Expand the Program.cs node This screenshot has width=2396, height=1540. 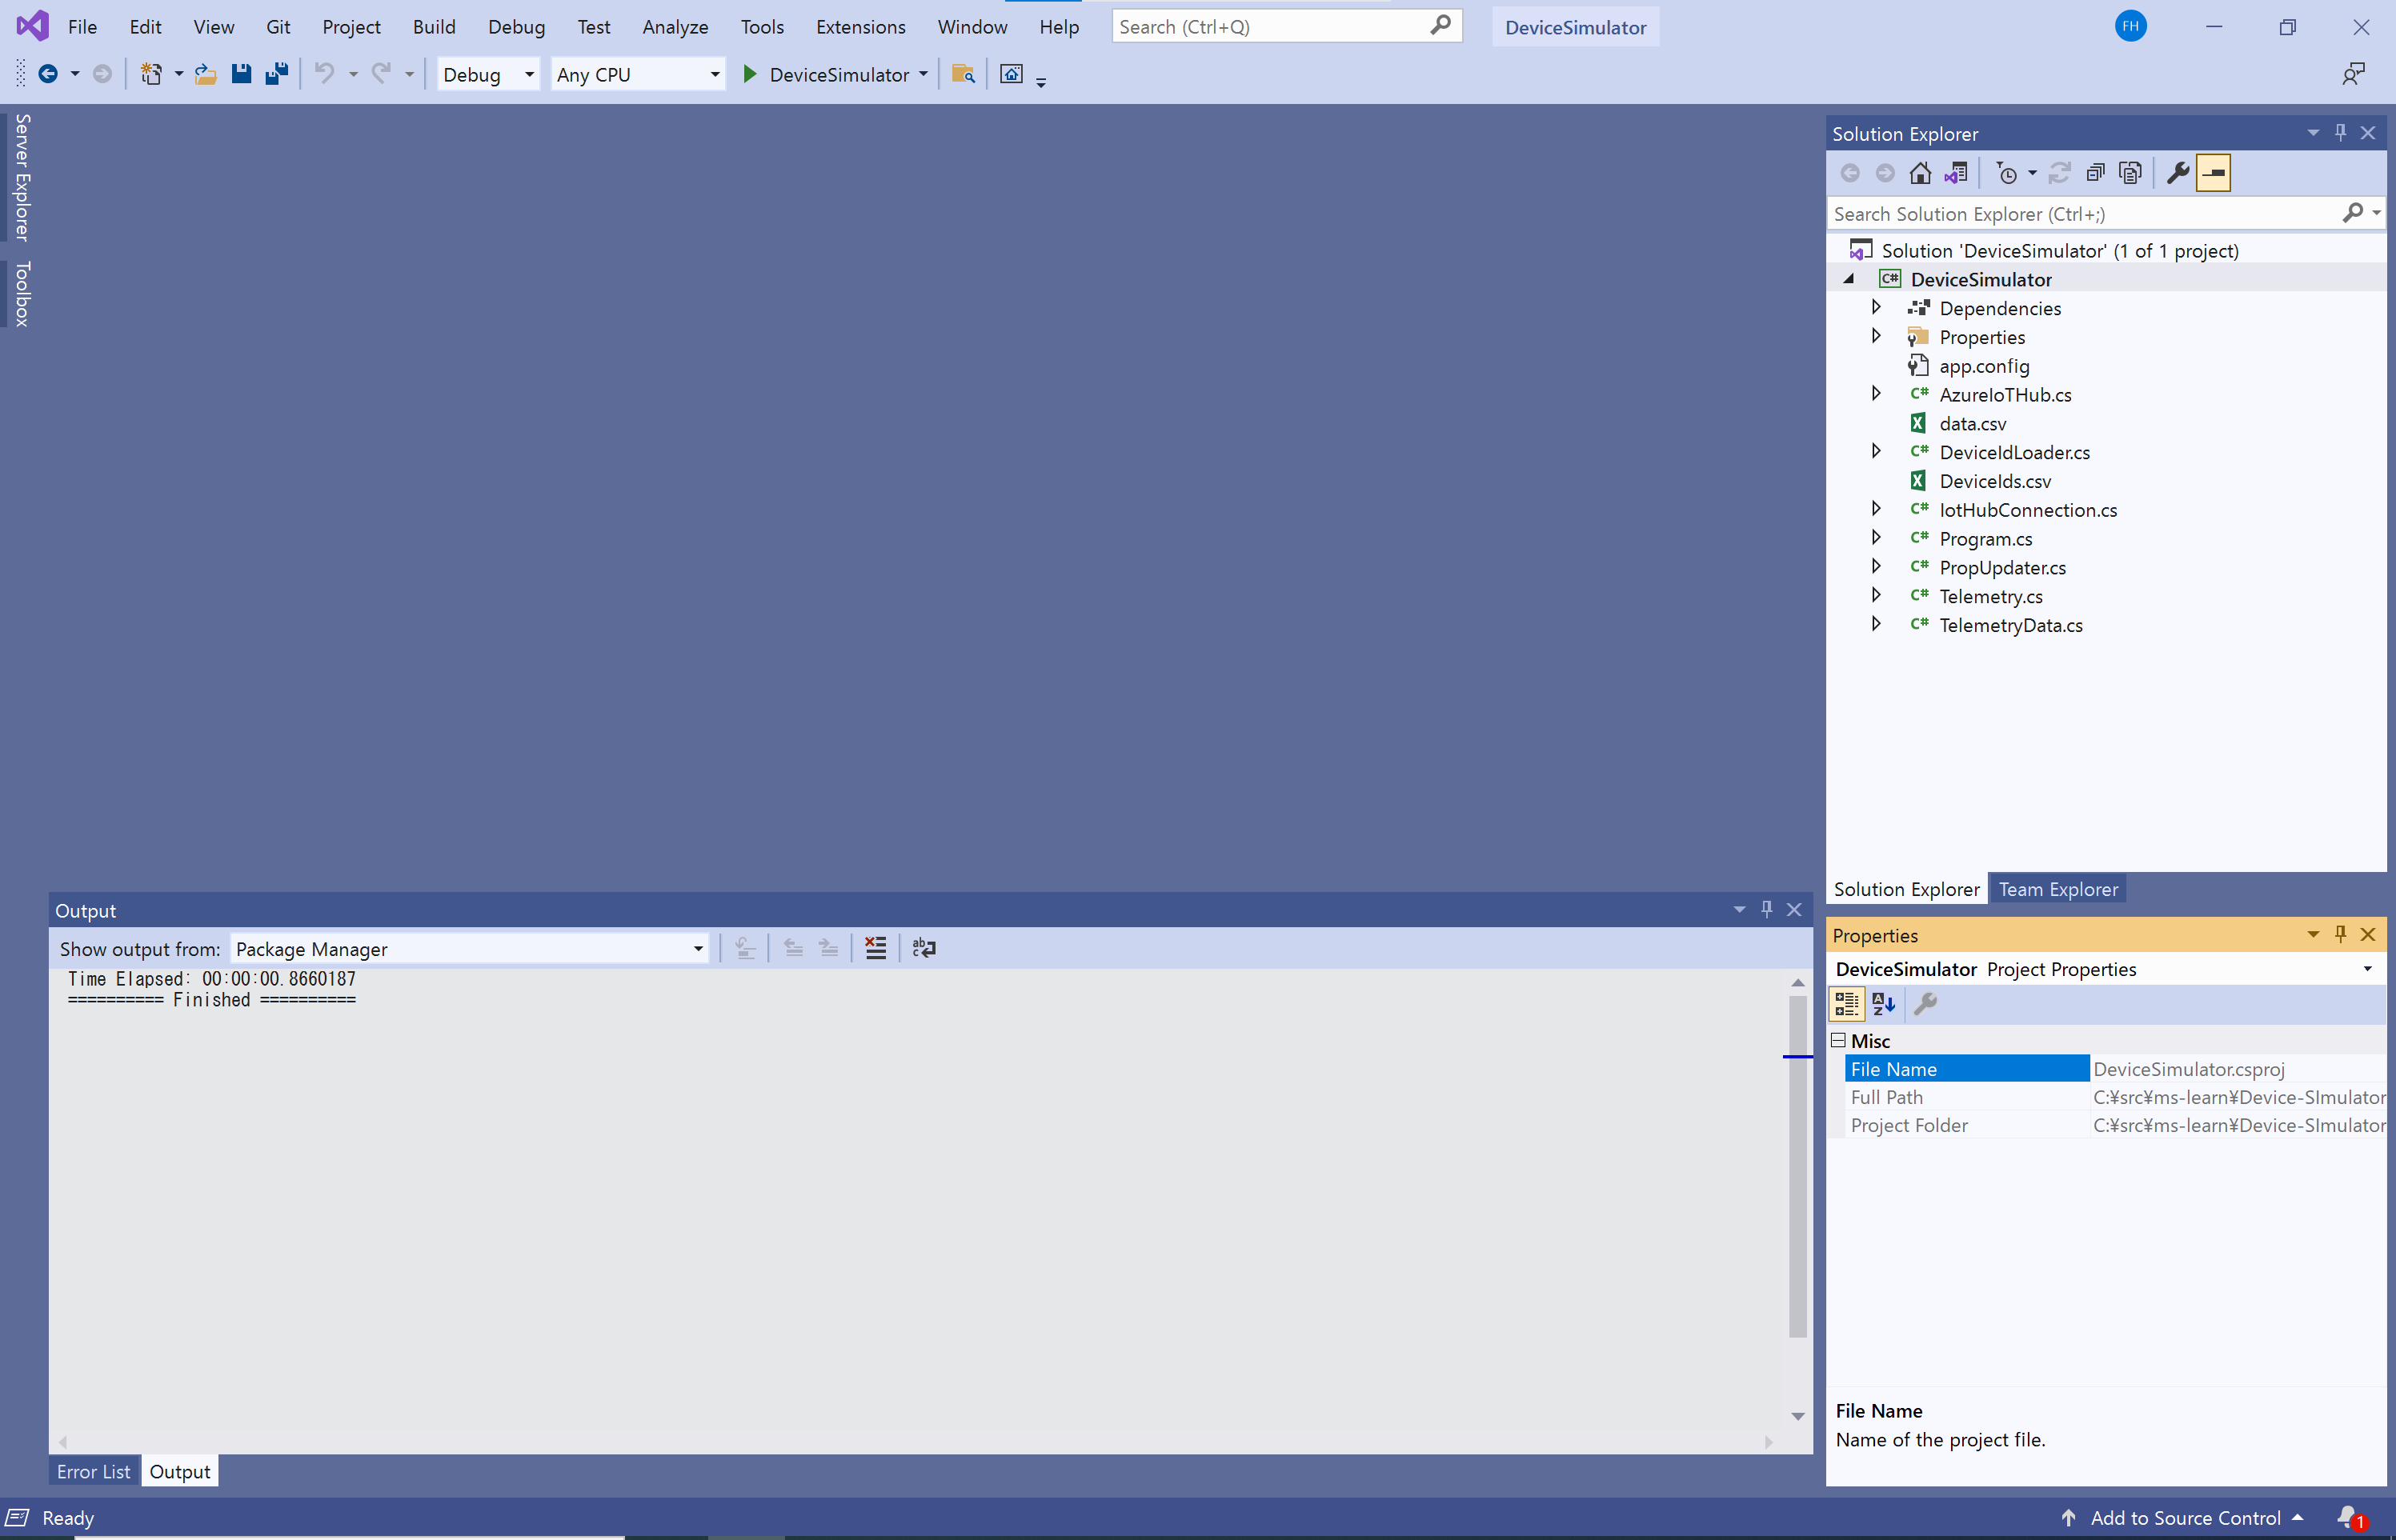coord(1876,538)
